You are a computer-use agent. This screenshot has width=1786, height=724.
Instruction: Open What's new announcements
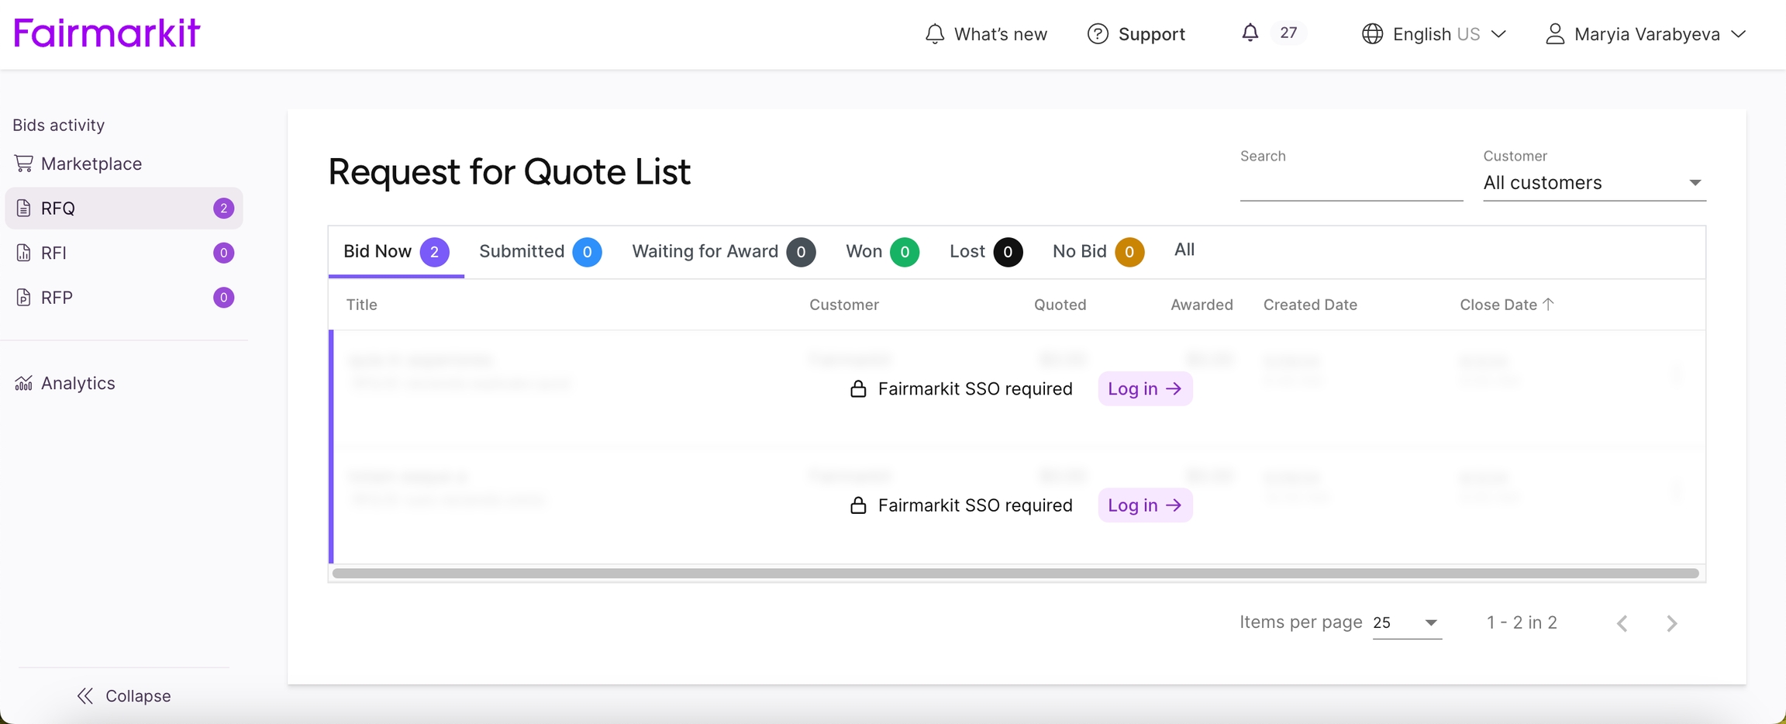(x=985, y=34)
